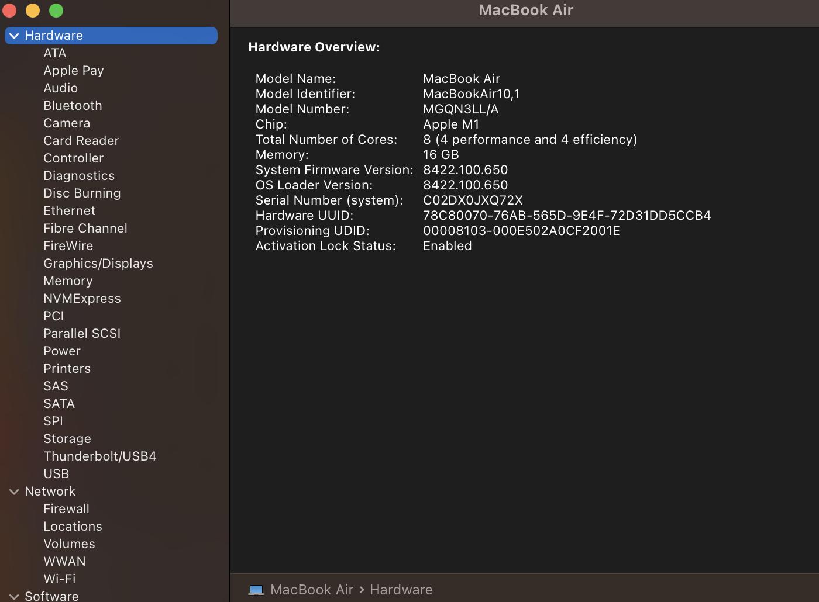Collapse the Software section chevron
Viewport: 819px width, 602px height.
[x=14, y=596]
